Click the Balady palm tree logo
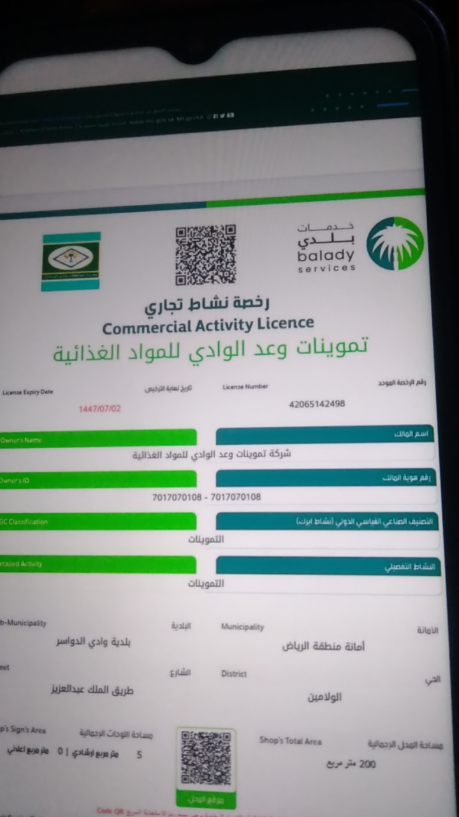 [x=395, y=243]
